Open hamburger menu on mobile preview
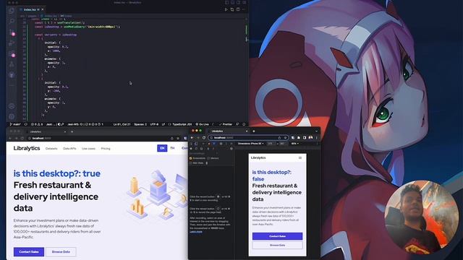 (x=300, y=158)
